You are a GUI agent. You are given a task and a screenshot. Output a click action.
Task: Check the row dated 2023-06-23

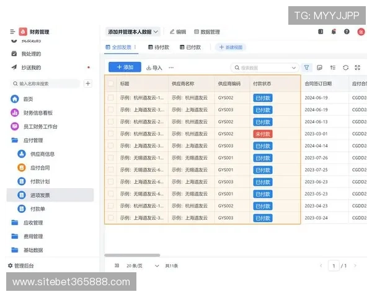pyautogui.click(x=110, y=182)
